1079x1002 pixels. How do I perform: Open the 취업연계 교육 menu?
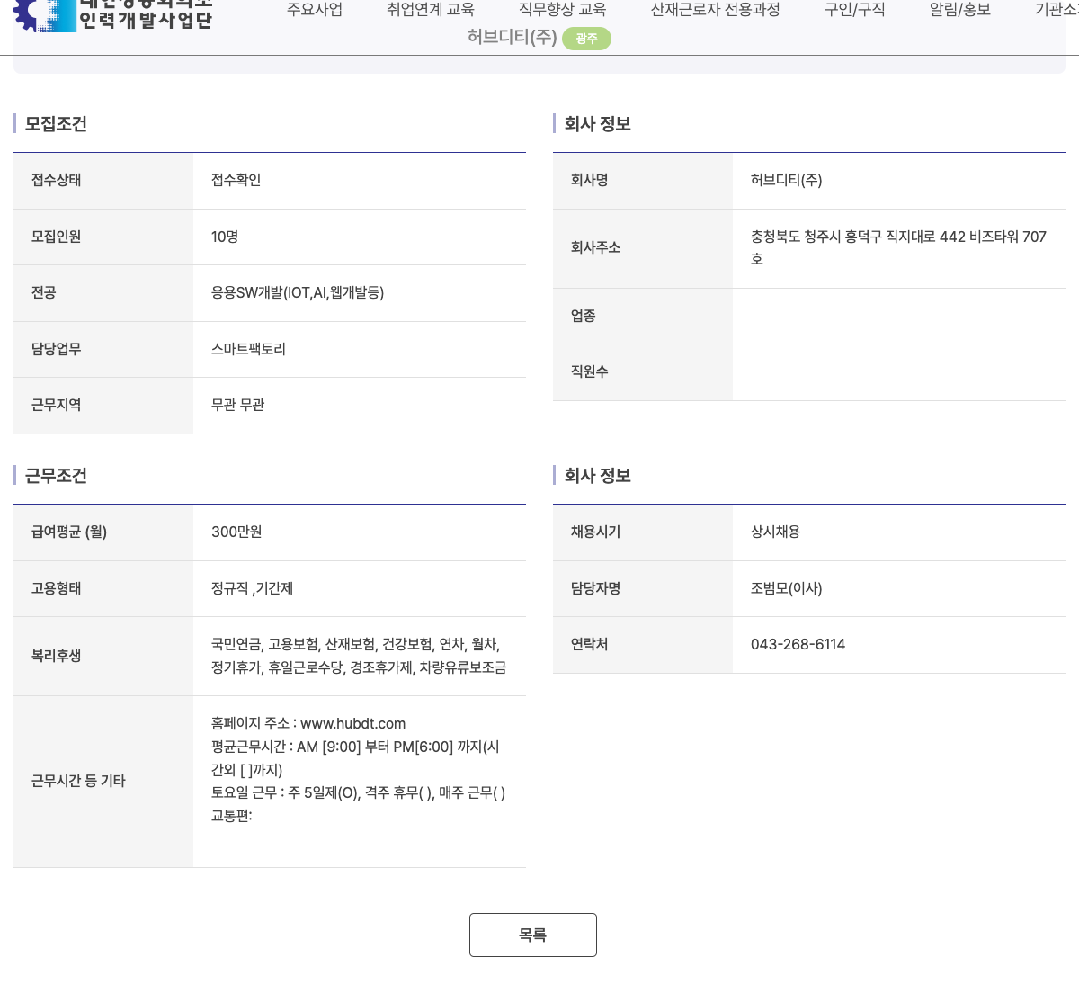(x=431, y=10)
